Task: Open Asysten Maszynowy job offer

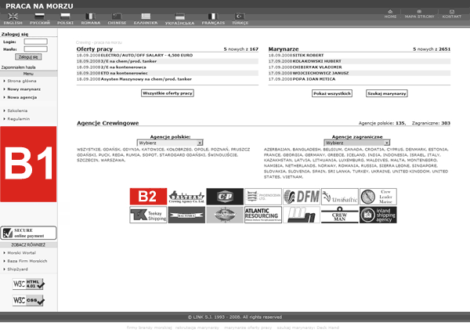Action: (x=146, y=79)
